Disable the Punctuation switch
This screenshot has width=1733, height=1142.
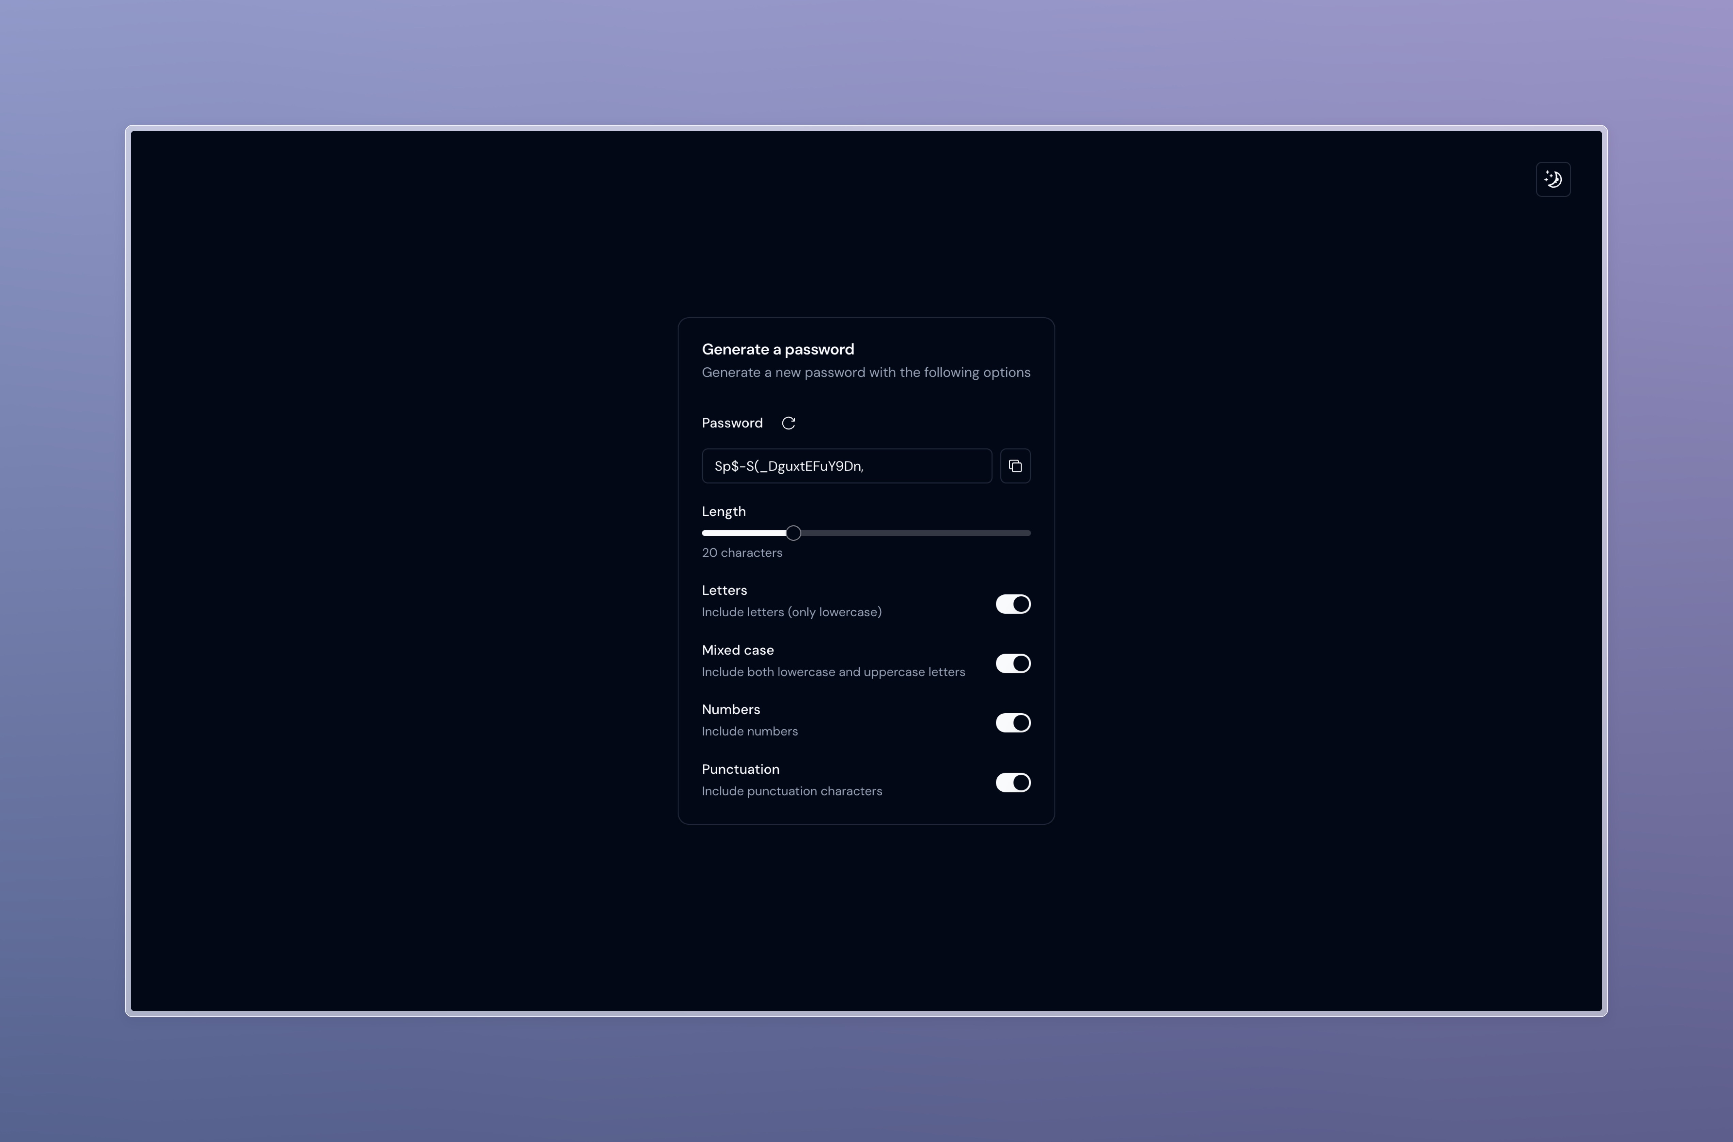point(1013,782)
